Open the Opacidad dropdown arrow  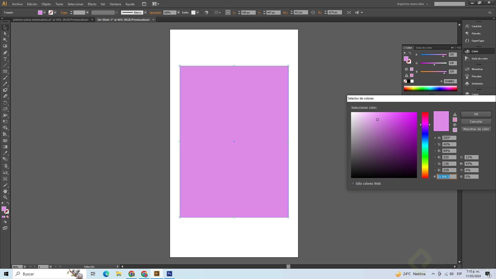coord(178,12)
